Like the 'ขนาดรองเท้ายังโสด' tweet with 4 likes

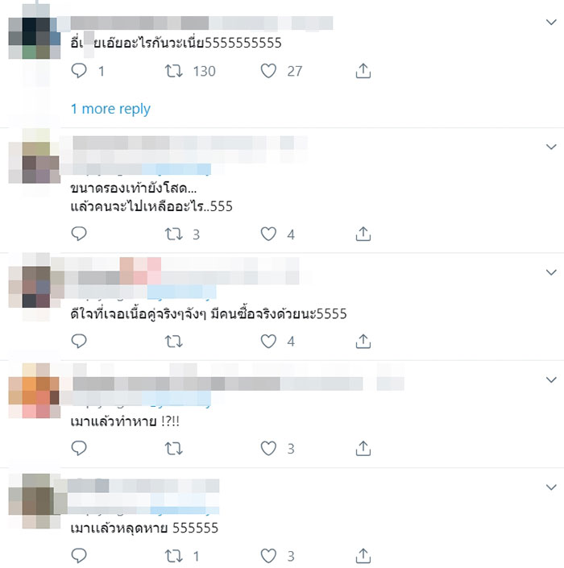pos(268,234)
